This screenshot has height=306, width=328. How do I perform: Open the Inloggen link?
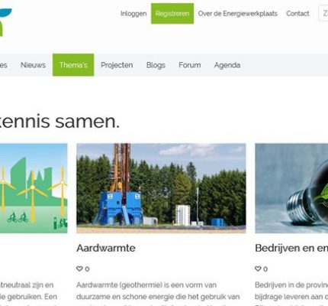pyautogui.click(x=133, y=14)
